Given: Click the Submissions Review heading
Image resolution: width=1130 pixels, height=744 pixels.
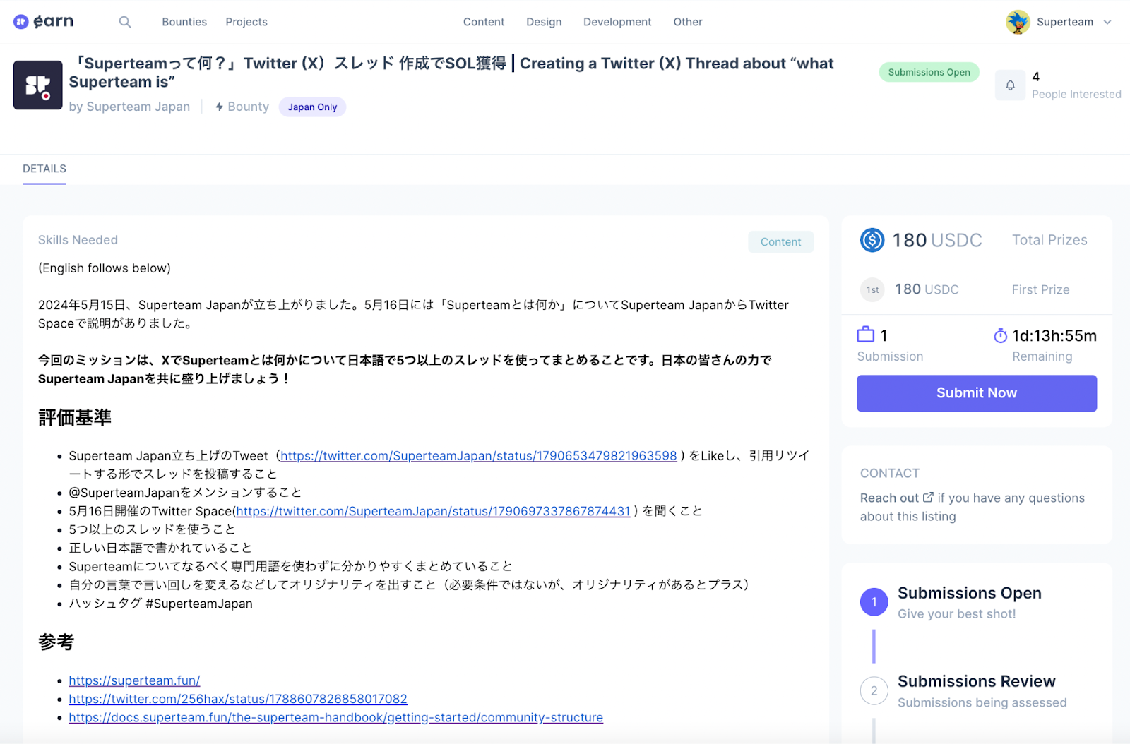Looking at the screenshot, I should [976, 681].
